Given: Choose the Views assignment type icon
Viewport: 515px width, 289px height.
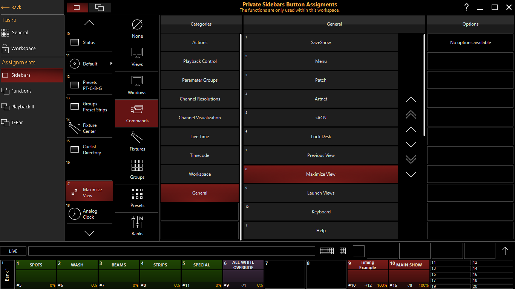Looking at the screenshot, I should coord(137,53).
